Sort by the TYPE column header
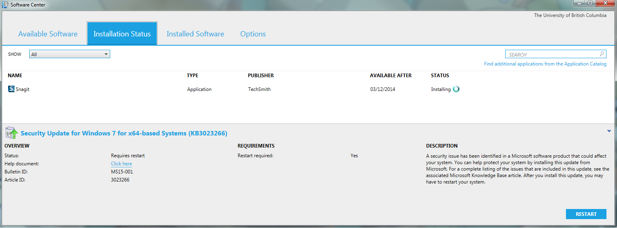The height and width of the screenshot is (228, 617). tap(192, 76)
